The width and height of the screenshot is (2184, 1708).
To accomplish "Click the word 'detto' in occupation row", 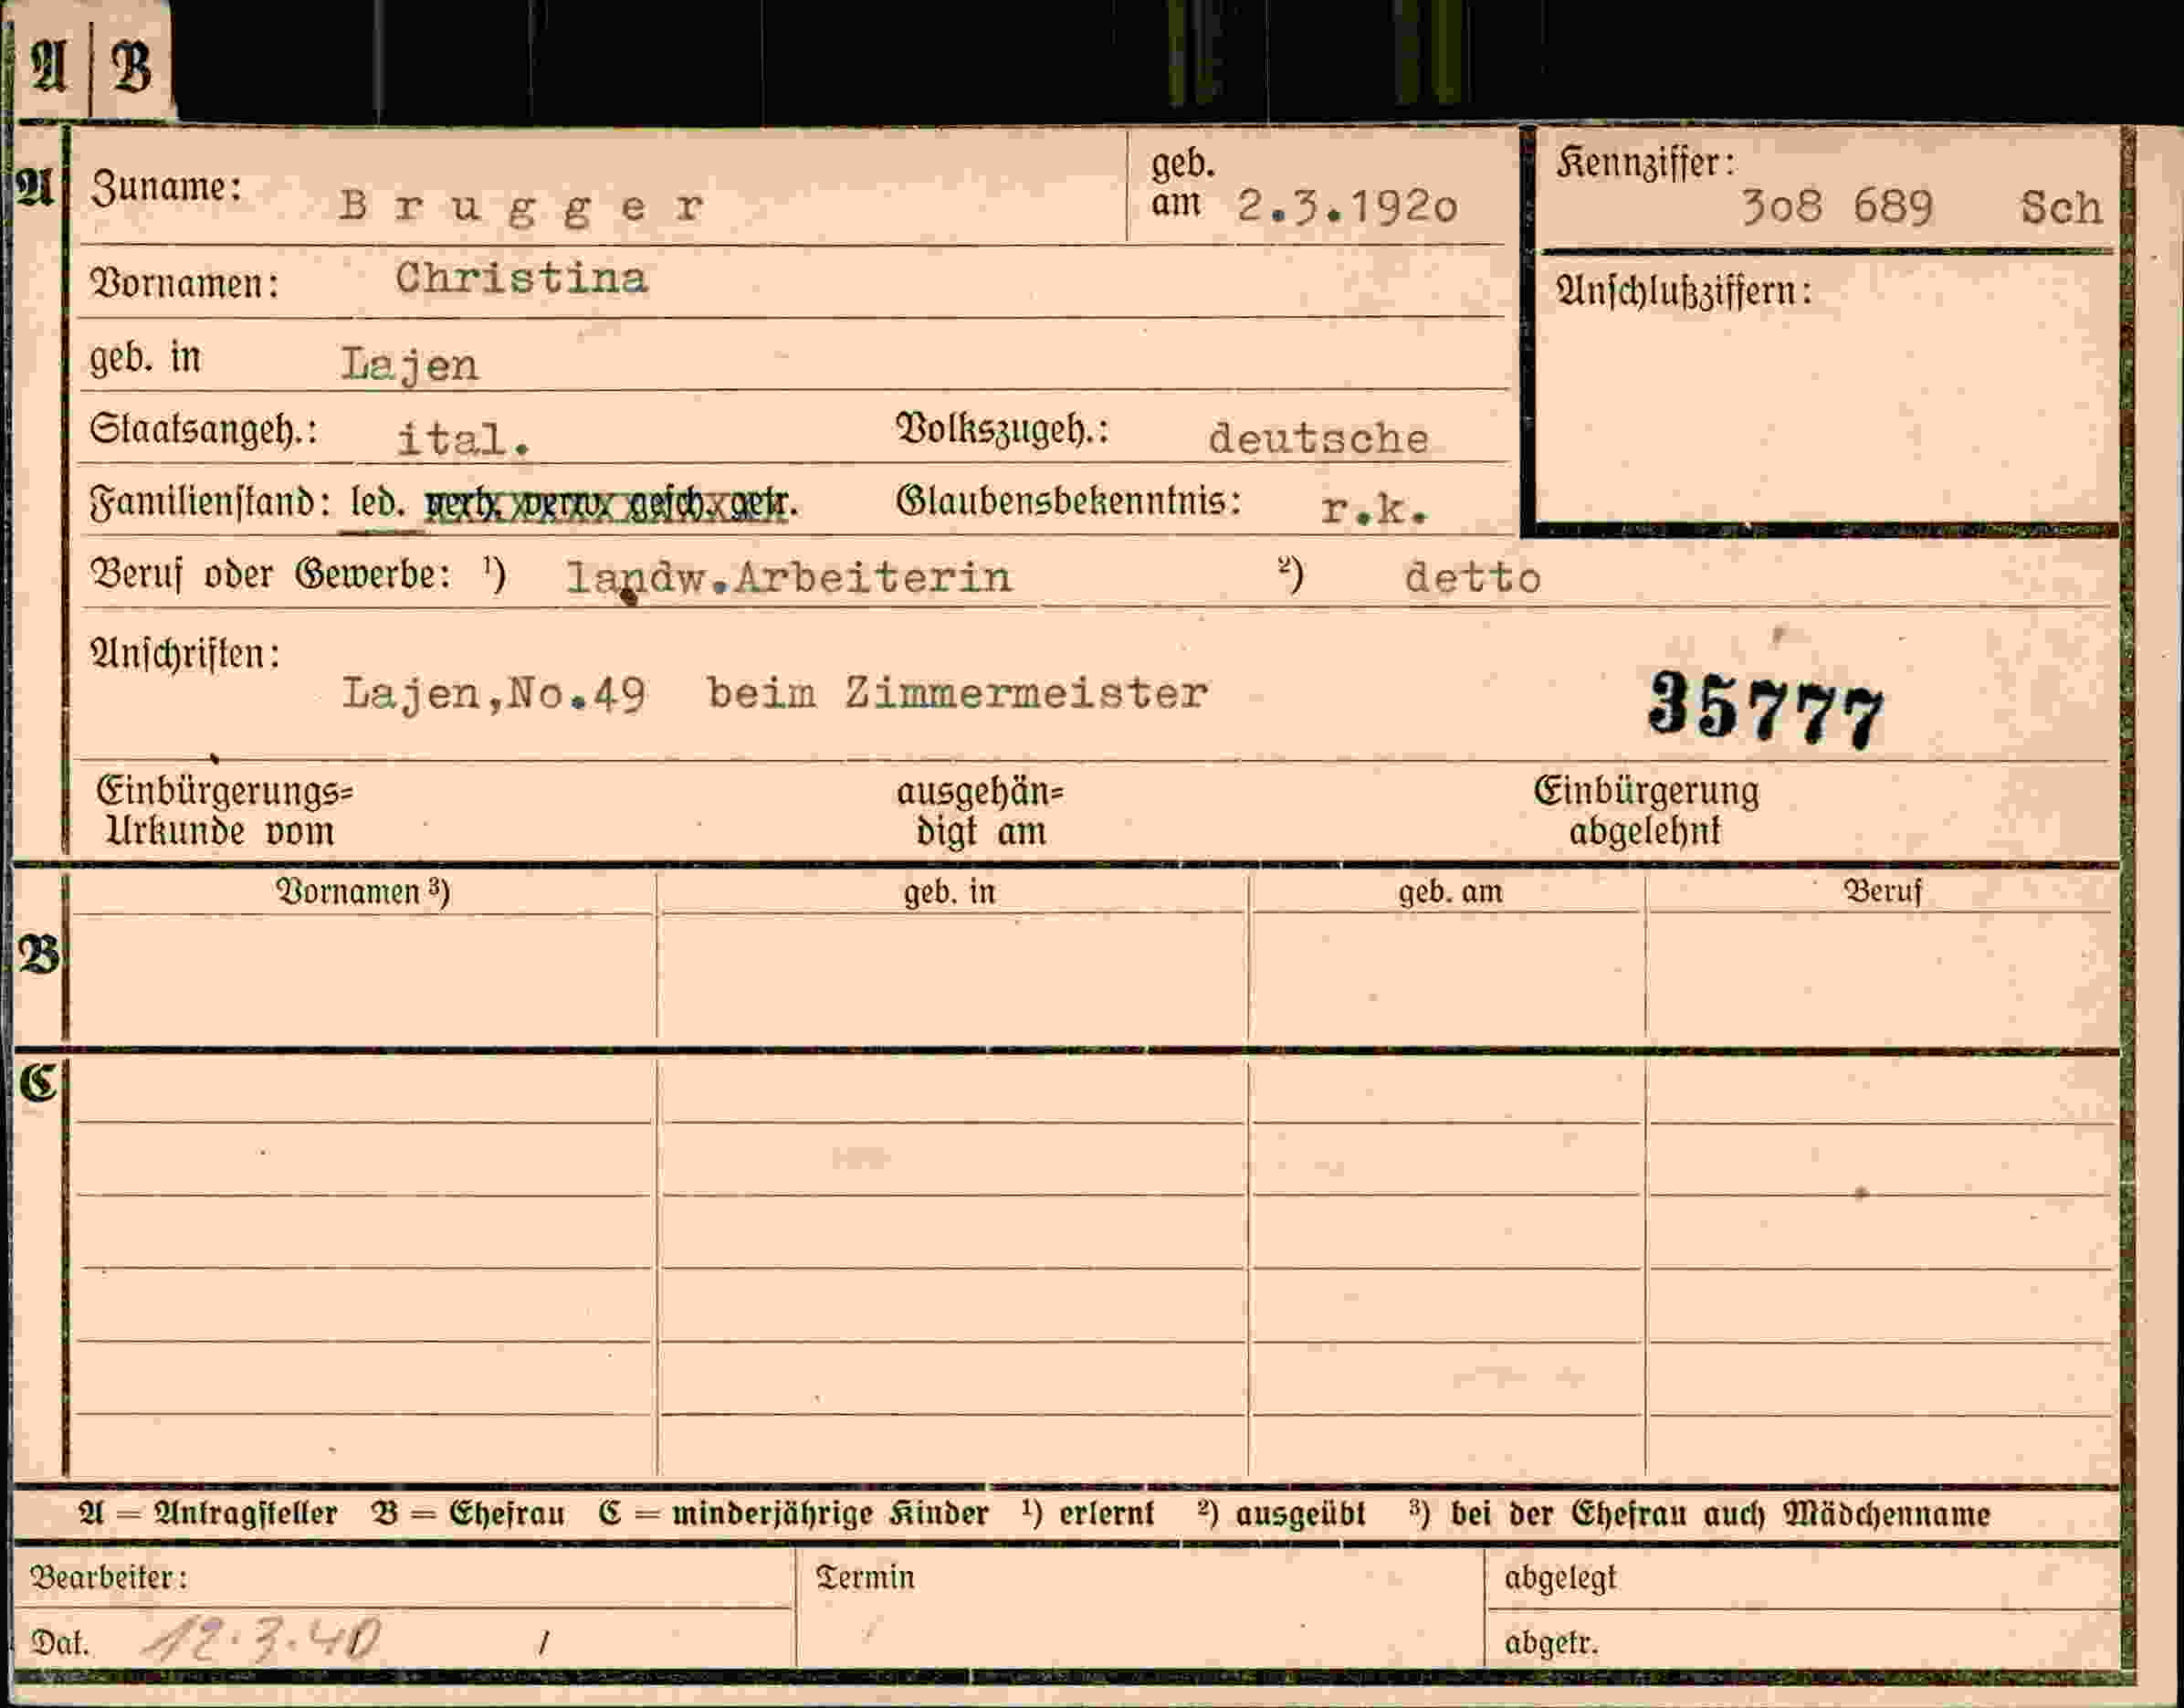I will (1472, 577).
